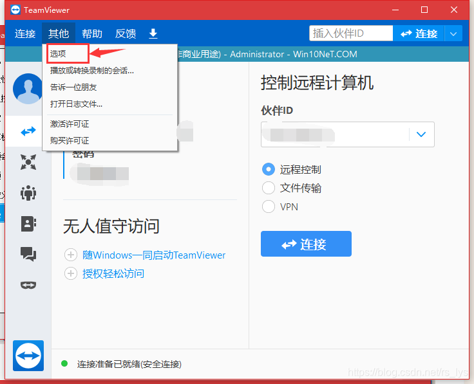Choose 打开日志文件 menu entry
Image resolution: width=474 pixels, height=384 pixels.
[109, 104]
